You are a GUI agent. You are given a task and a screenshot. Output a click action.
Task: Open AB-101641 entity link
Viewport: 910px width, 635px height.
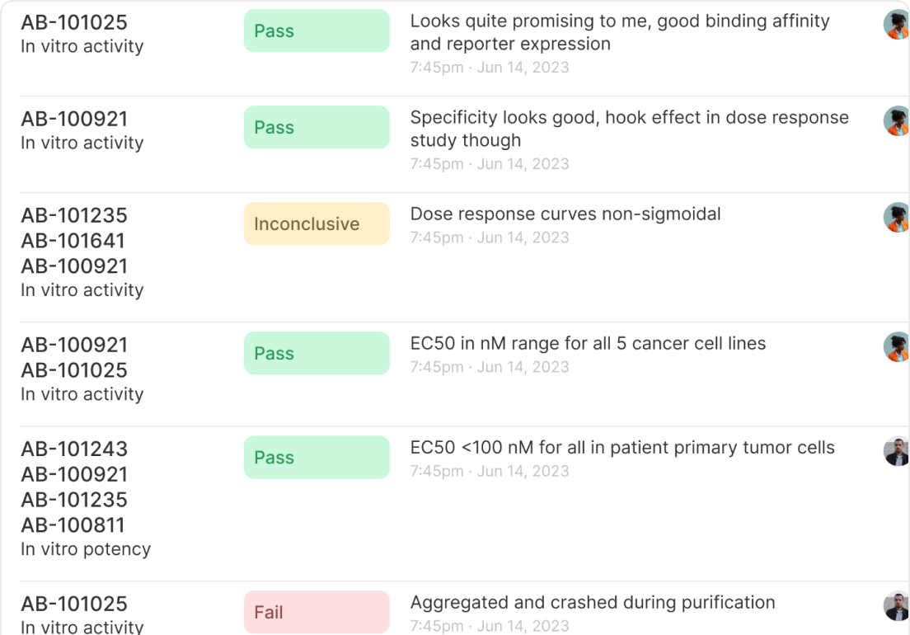[74, 241]
